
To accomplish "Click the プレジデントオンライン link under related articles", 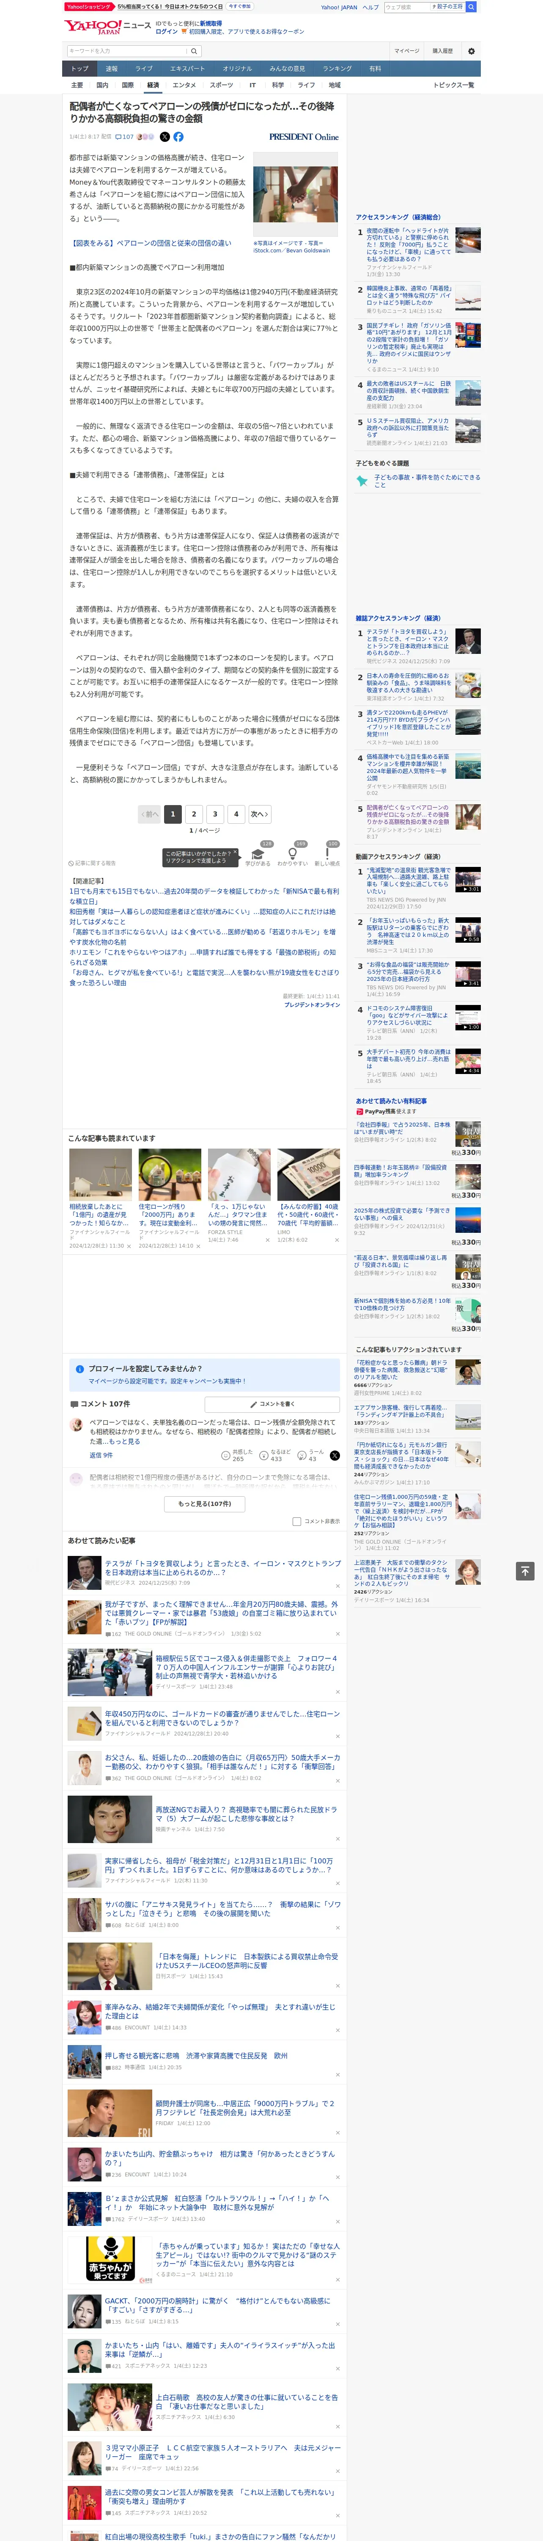I will [313, 1004].
